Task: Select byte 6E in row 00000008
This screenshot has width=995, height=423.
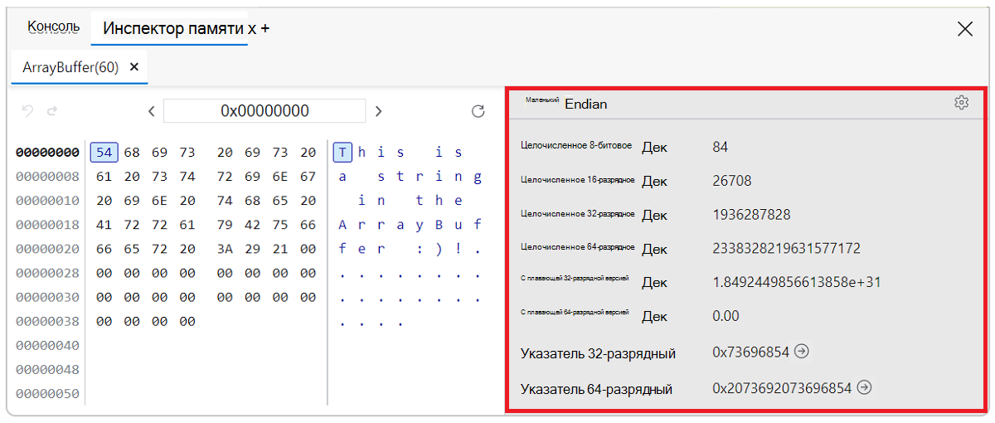Action: [x=280, y=177]
